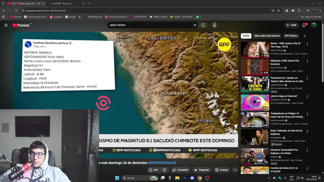Click the Preguntar button
324x182 pixels.
pos(202,170)
